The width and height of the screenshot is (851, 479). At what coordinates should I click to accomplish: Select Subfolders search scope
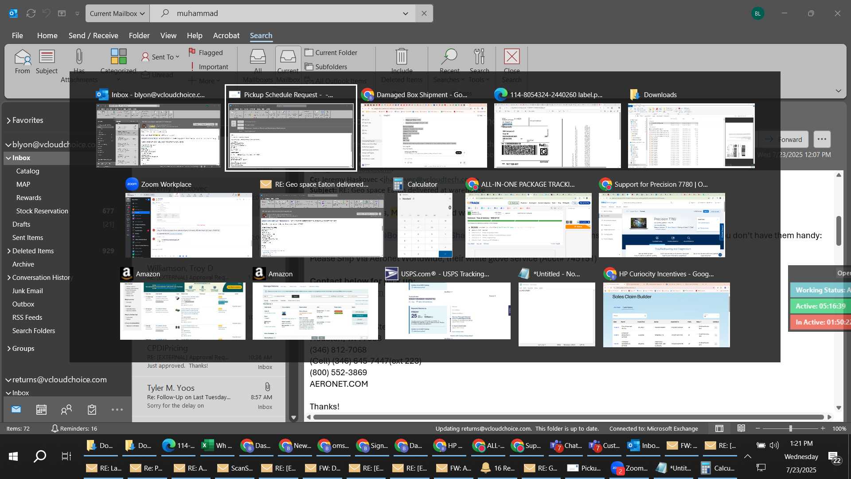[326, 67]
